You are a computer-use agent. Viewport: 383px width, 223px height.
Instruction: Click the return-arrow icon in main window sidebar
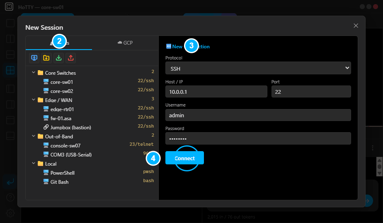pyautogui.click(x=10, y=182)
